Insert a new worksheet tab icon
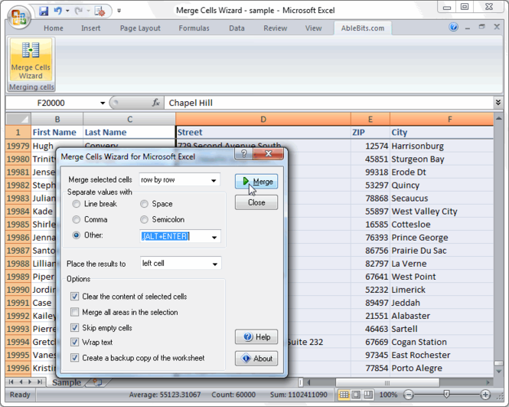 97,382
